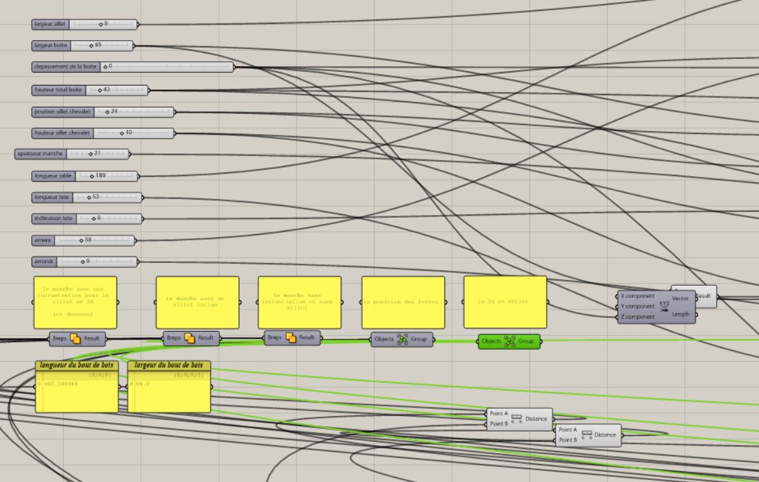Select the 'epaisseur manche' slider
Screen dimensions: 759x482
[x=72, y=154]
